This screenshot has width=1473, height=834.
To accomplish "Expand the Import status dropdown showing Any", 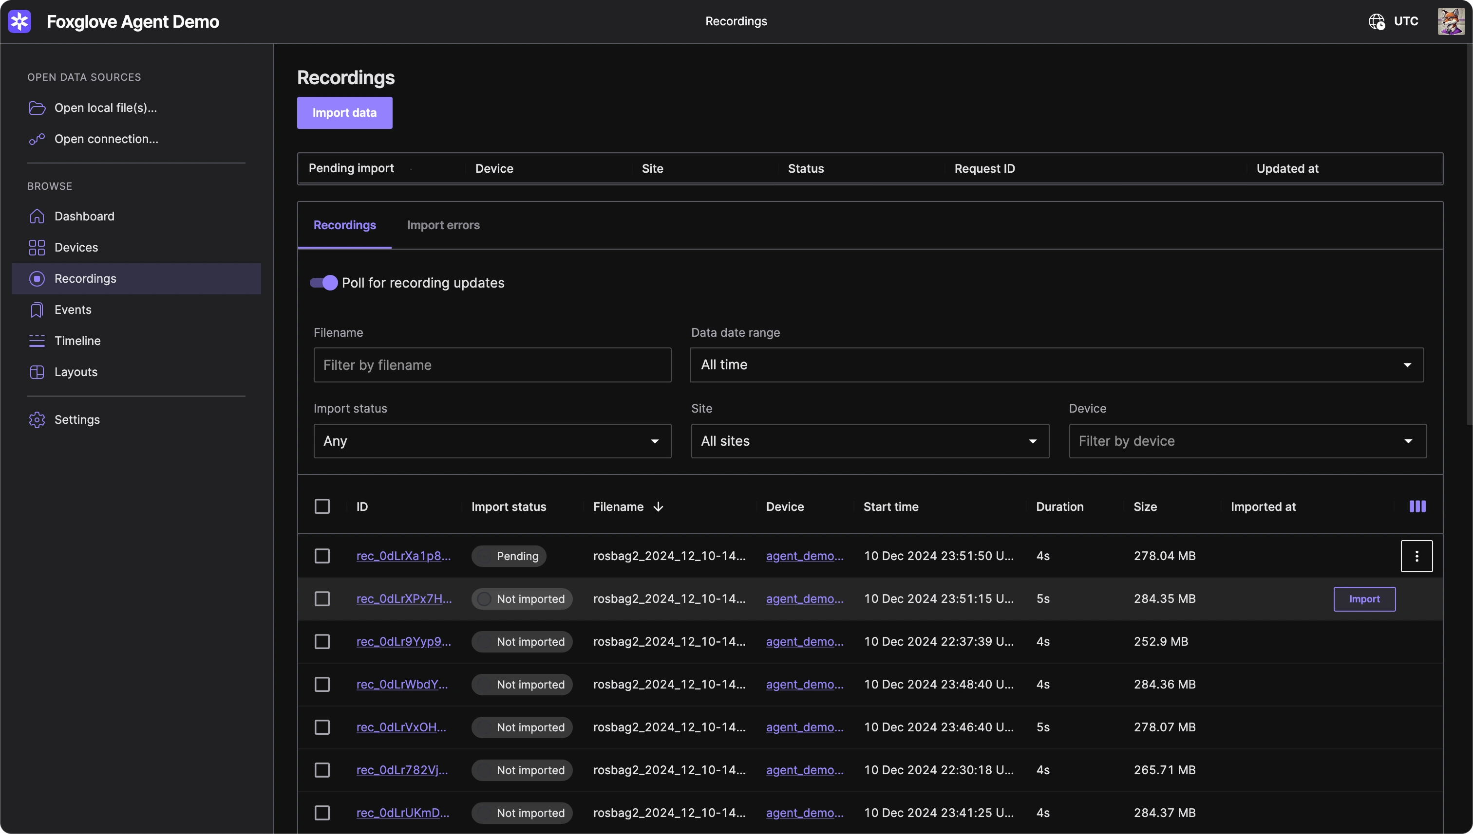I will point(491,441).
